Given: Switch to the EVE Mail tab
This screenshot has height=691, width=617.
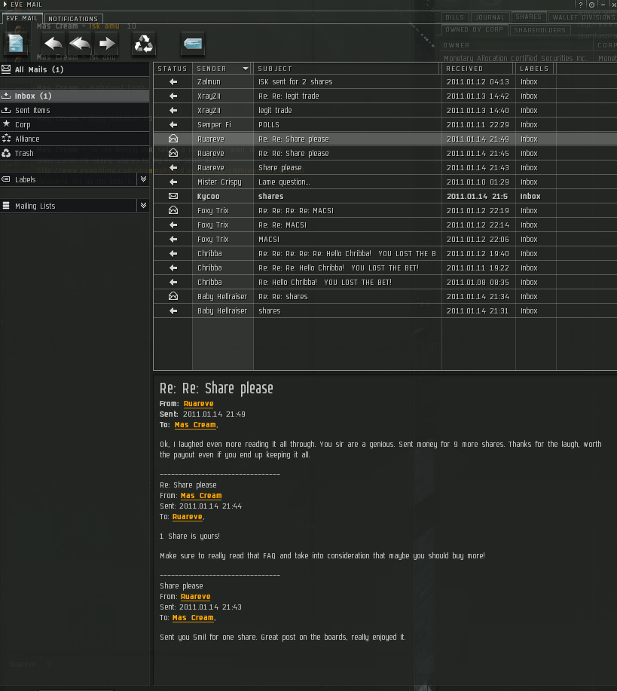Looking at the screenshot, I should (x=22, y=19).
